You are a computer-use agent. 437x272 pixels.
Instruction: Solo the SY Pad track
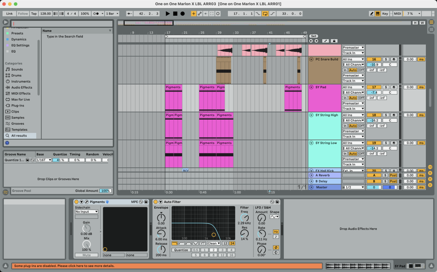tap(385, 87)
